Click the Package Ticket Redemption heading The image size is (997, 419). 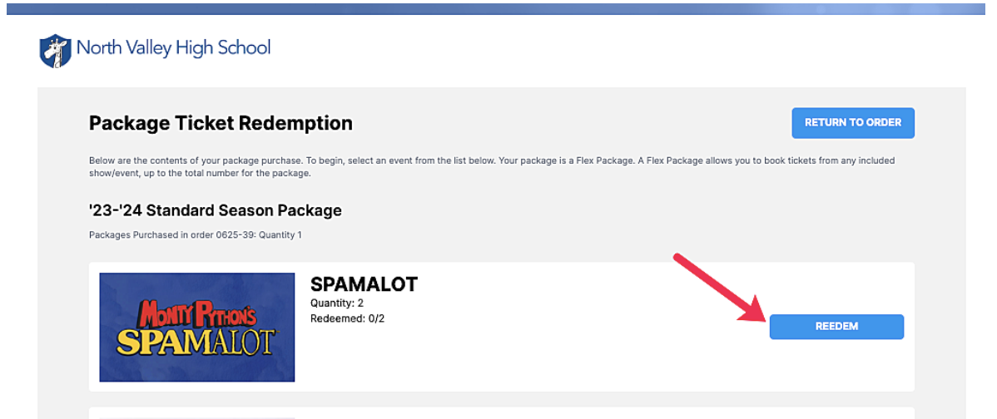pos(221,123)
